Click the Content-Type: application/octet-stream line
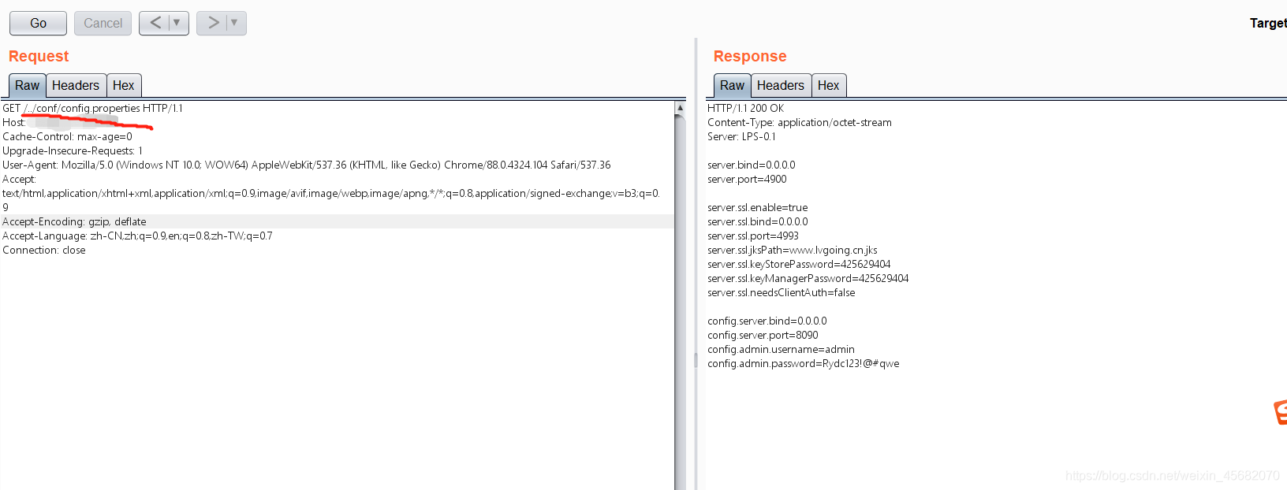Image resolution: width=1287 pixels, height=490 pixels. coord(800,122)
